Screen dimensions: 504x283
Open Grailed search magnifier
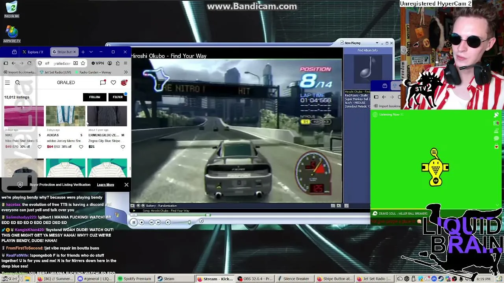pos(18,83)
